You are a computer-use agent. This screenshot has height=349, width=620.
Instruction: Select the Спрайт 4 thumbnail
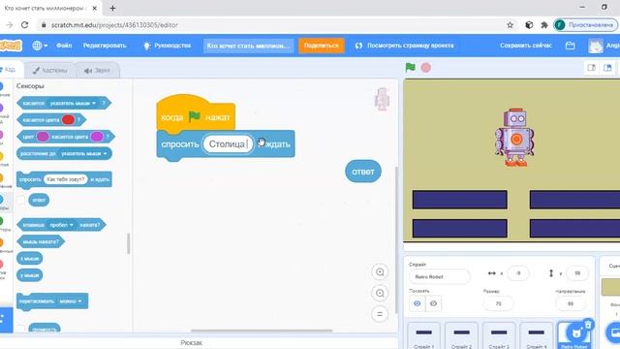point(536,336)
